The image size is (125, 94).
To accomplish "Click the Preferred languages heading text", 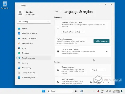I will click(x=64, y=39).
